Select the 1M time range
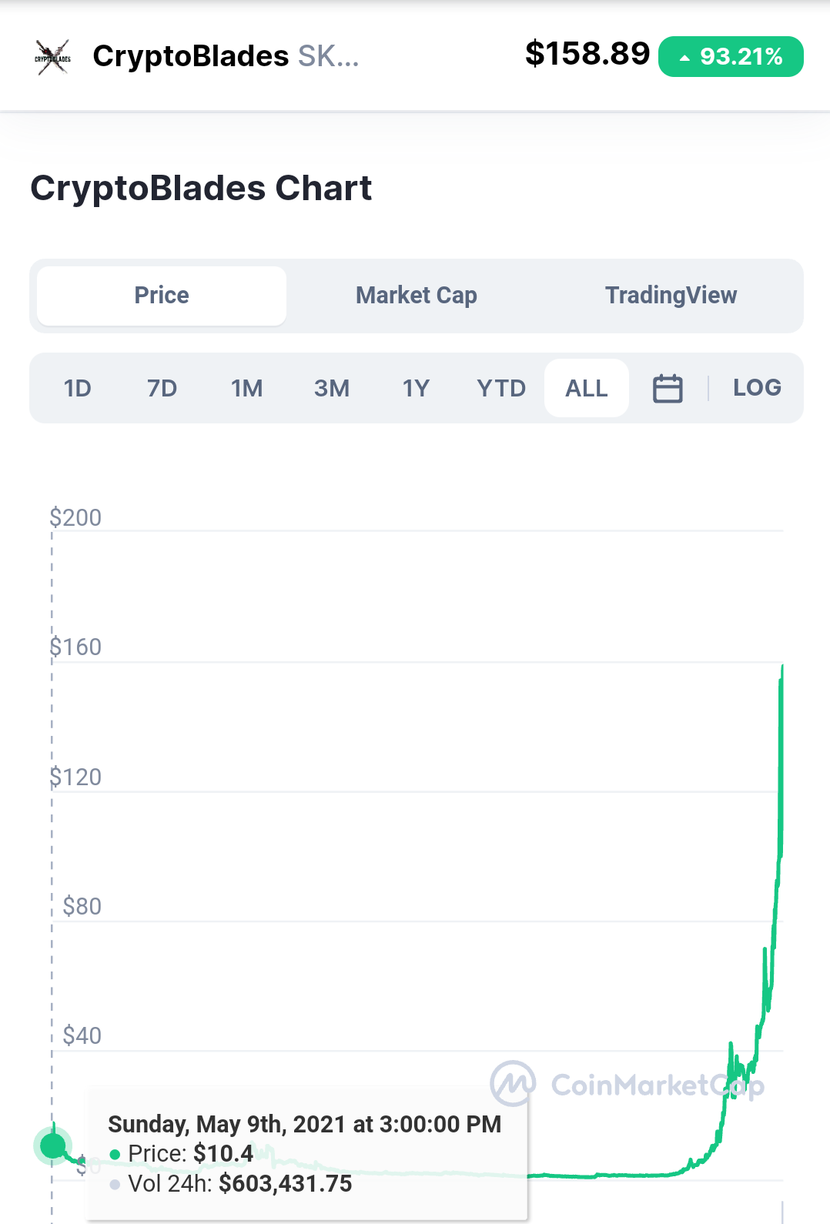Viewport: 830px width, 1224px height. click(x=247, y=388)
